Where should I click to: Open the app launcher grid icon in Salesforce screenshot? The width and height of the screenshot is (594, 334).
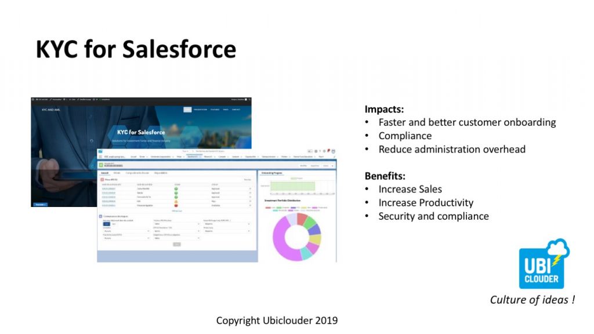coord(100,157)
